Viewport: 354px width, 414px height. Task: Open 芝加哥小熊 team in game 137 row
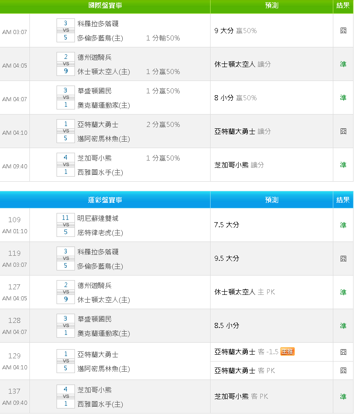coord(94,390)
